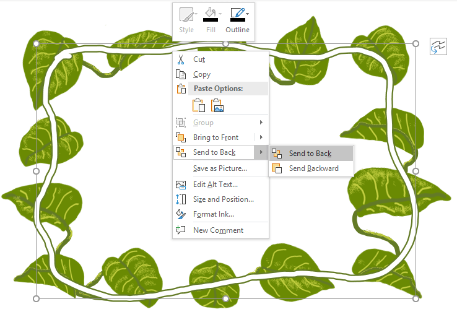457x317 pixels.
Task: Click the bottom-center selection resize handle
Action: point(226,298)
